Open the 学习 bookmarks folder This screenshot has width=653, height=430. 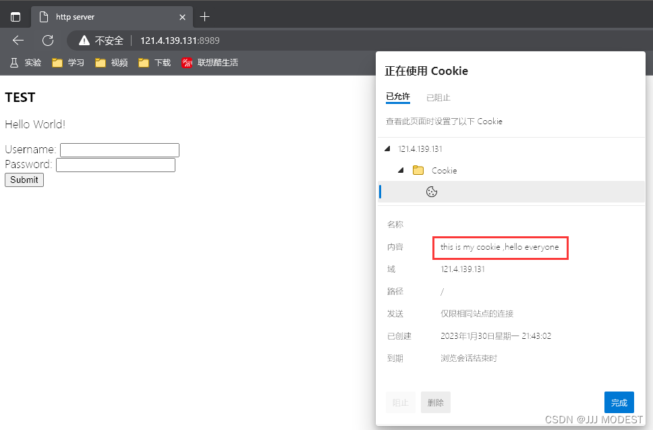coord(68,63)
